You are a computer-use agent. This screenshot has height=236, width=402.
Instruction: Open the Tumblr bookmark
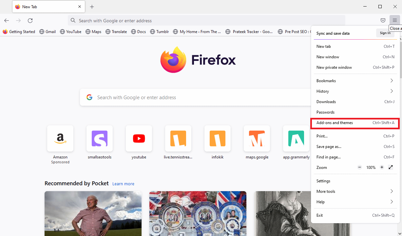159,32
